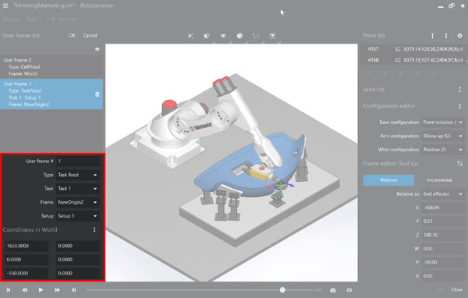This screenshot has width=468, height=298.
Task: Confirm user frame with OK
Action: (72, 35)
